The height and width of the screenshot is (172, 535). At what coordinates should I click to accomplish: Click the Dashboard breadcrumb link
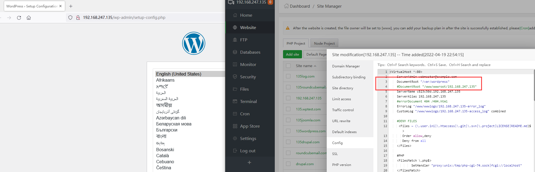point(300,6)
